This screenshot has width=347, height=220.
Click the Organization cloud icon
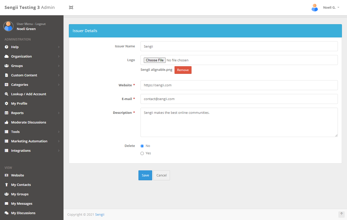click(7, 56)
